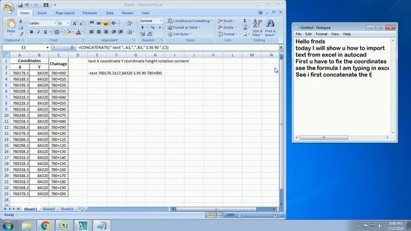The image size is (411, 231).
Task: Click the Undo icon in quick access toolbar
Action: (27, 5)
